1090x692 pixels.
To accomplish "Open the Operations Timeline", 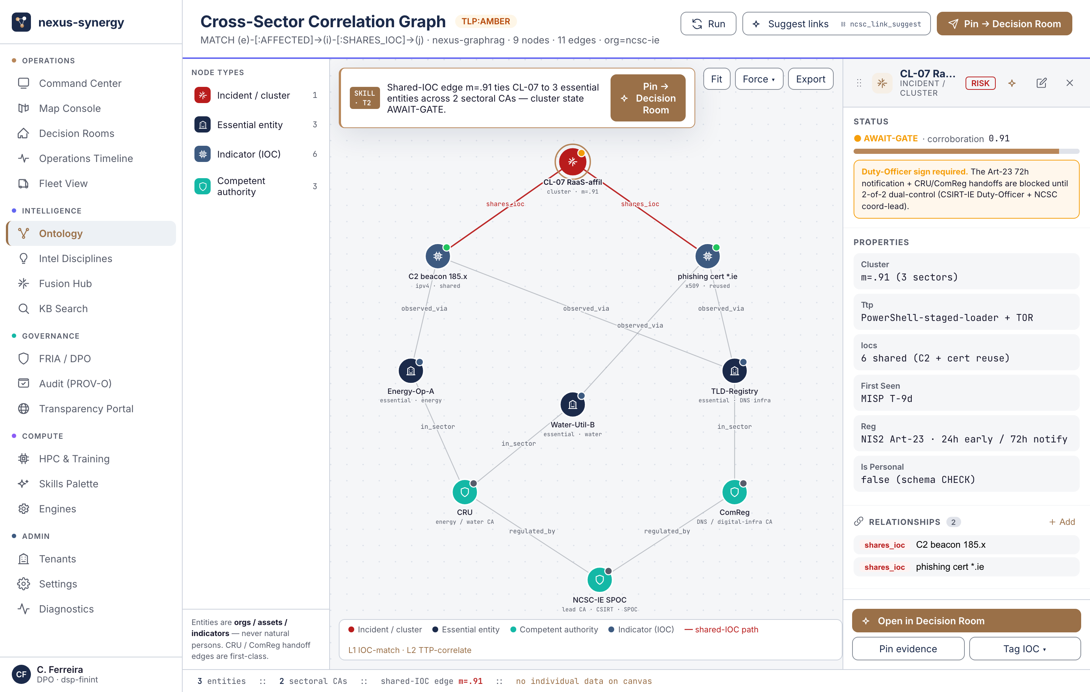I will [x=91, y=158].
